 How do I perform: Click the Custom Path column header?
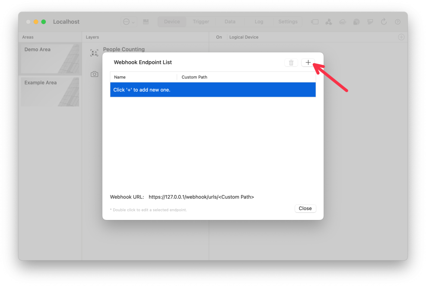pyautogui.click(x=194, y=77)
